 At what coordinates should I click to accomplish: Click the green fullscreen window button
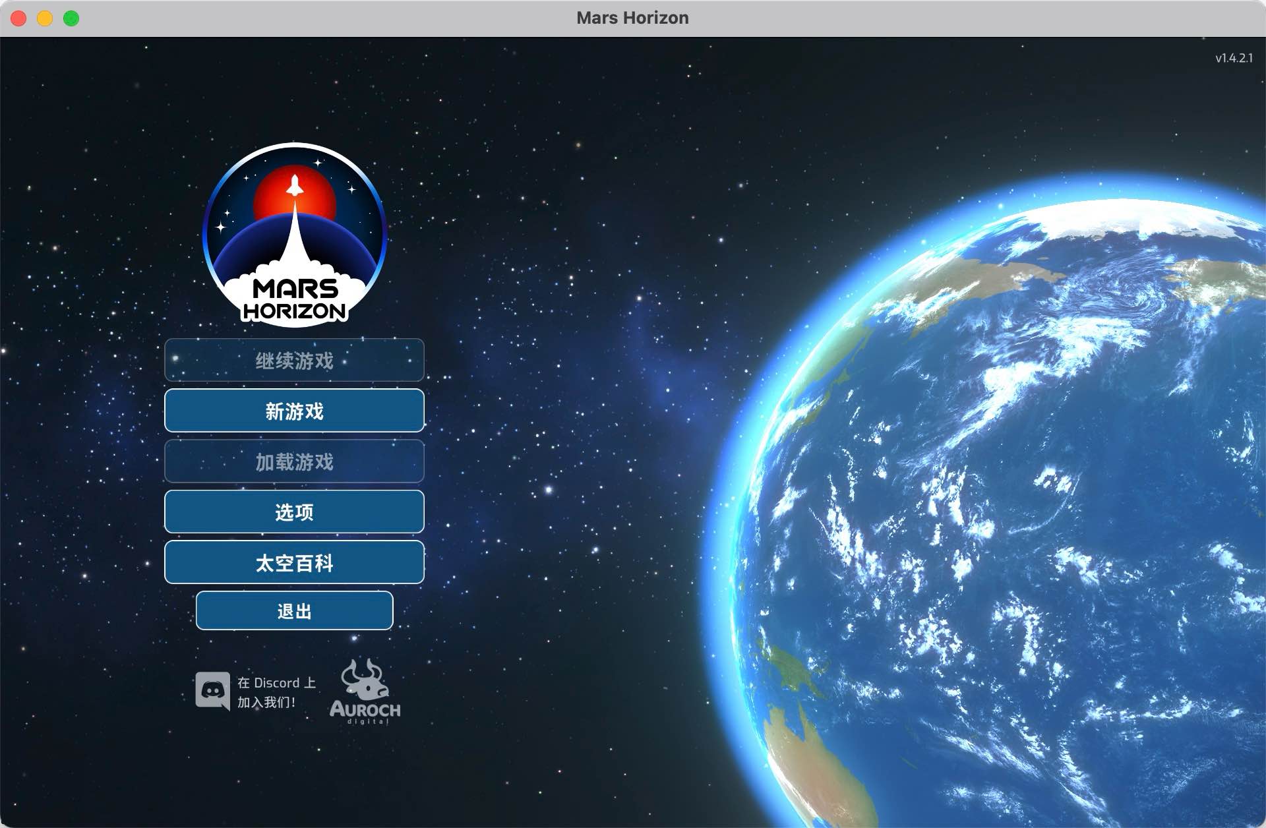click(71, 18)
